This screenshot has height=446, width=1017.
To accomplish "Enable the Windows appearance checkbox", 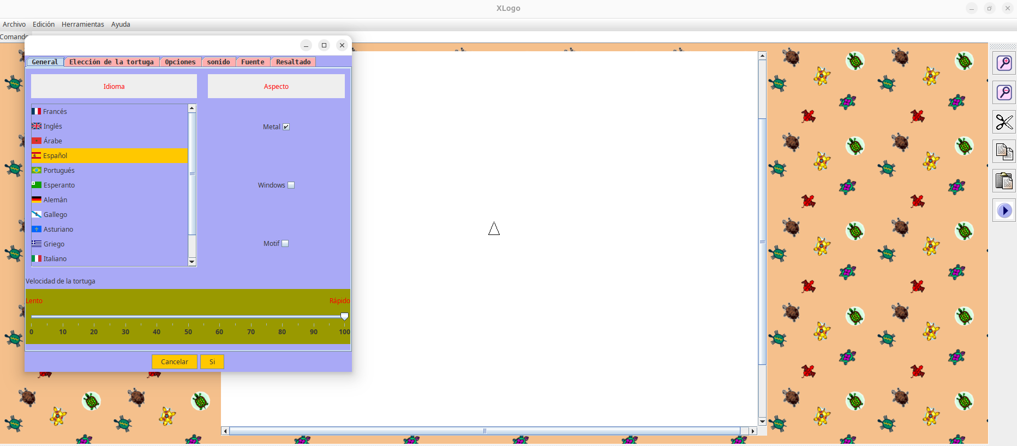I will tap(291, 185).
